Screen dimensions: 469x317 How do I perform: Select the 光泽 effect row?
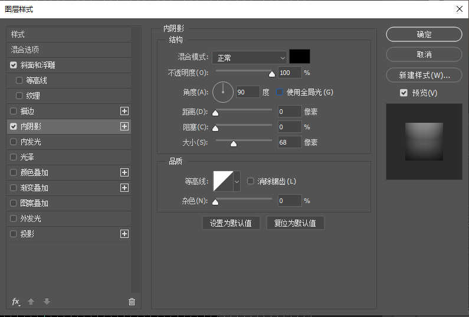click(69, 157)
